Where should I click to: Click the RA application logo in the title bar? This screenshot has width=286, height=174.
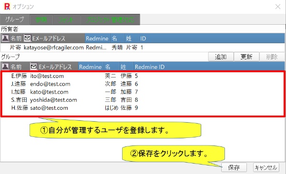7,7
